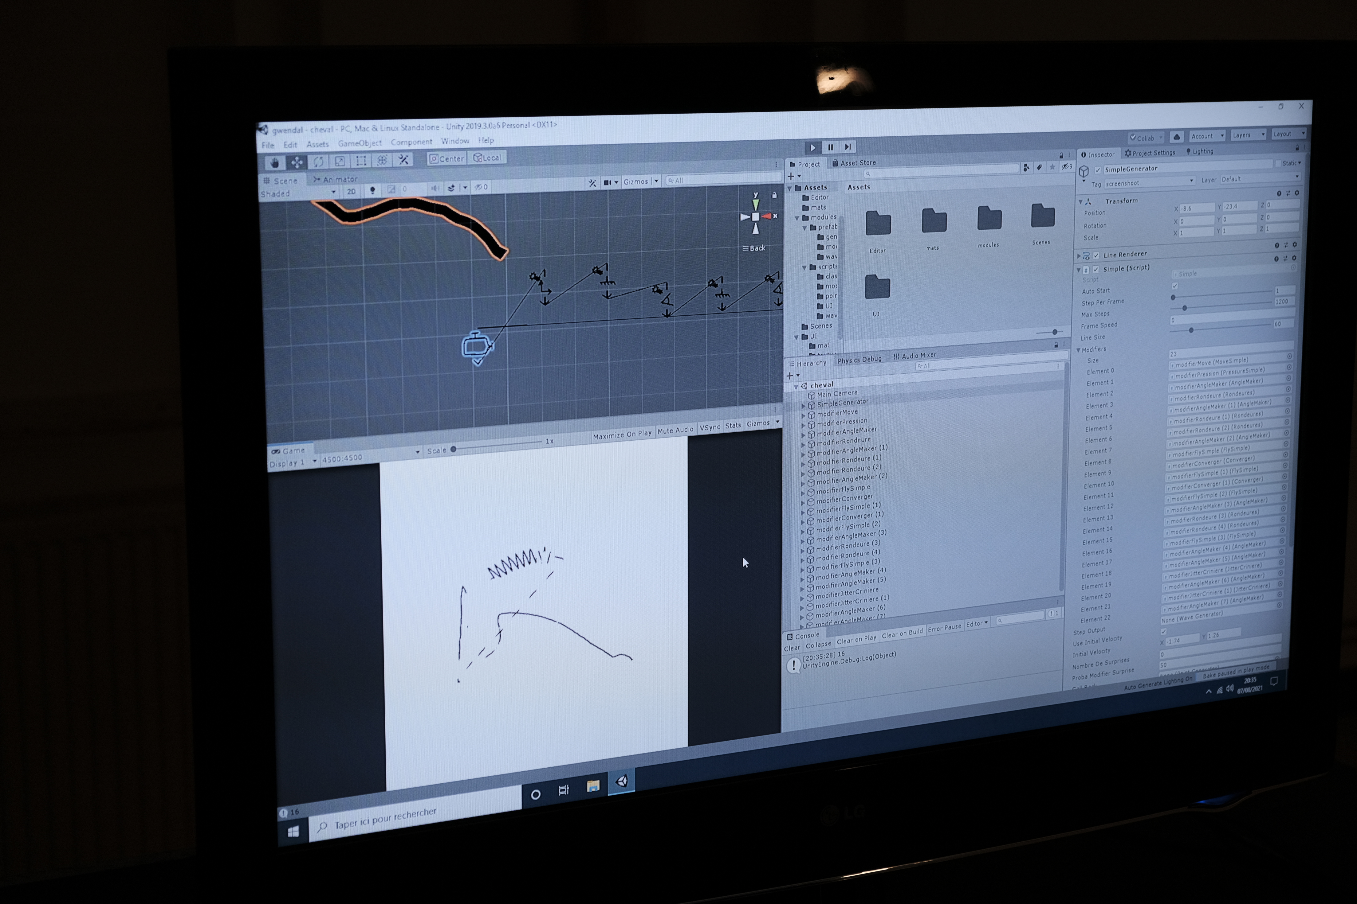This screenshot has width=1357, height=904.
Task: Select the Hand tool in toolbar
Action: click(275, 163)
